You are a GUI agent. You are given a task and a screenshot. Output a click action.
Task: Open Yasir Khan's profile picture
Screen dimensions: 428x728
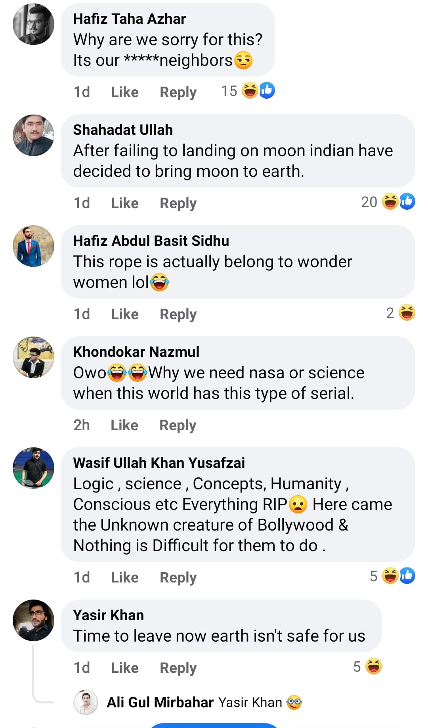tap(33, 620)
